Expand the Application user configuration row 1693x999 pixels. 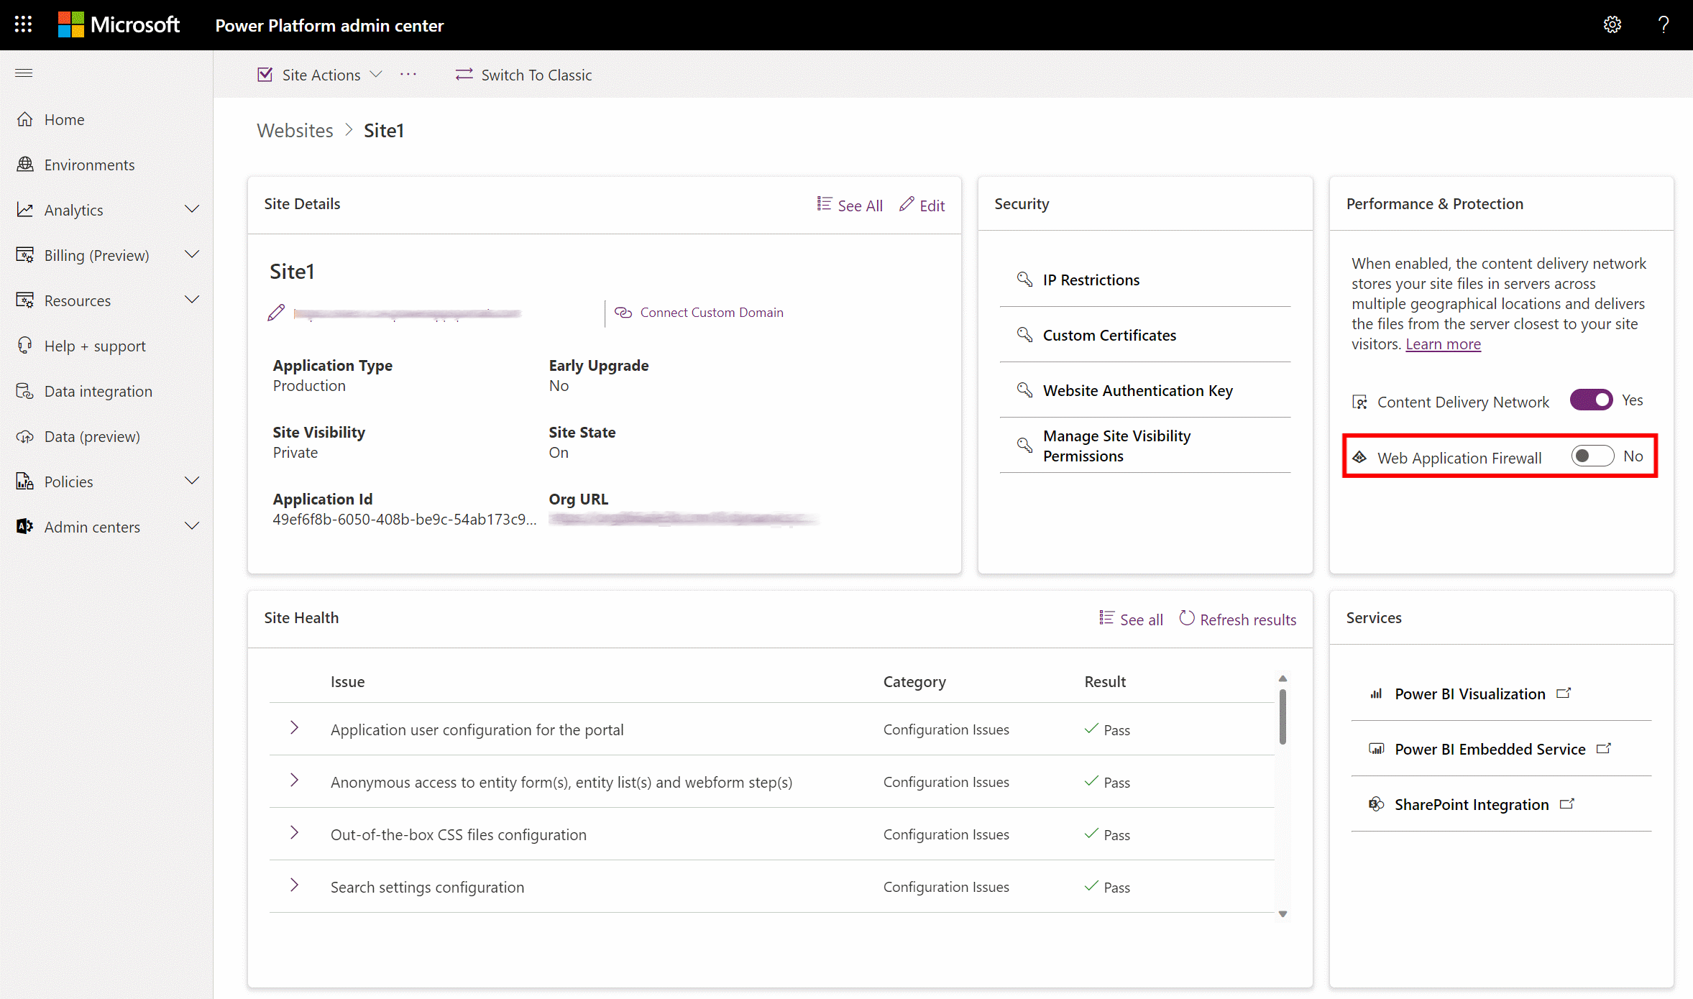[295, 728]
